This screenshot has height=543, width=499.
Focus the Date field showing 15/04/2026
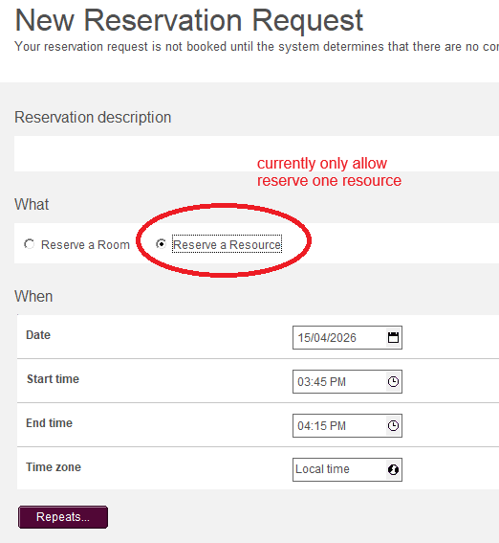click(347, 337)
